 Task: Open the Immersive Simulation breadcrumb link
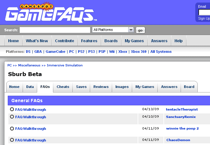pyautogui.click(x=65, y=65)
